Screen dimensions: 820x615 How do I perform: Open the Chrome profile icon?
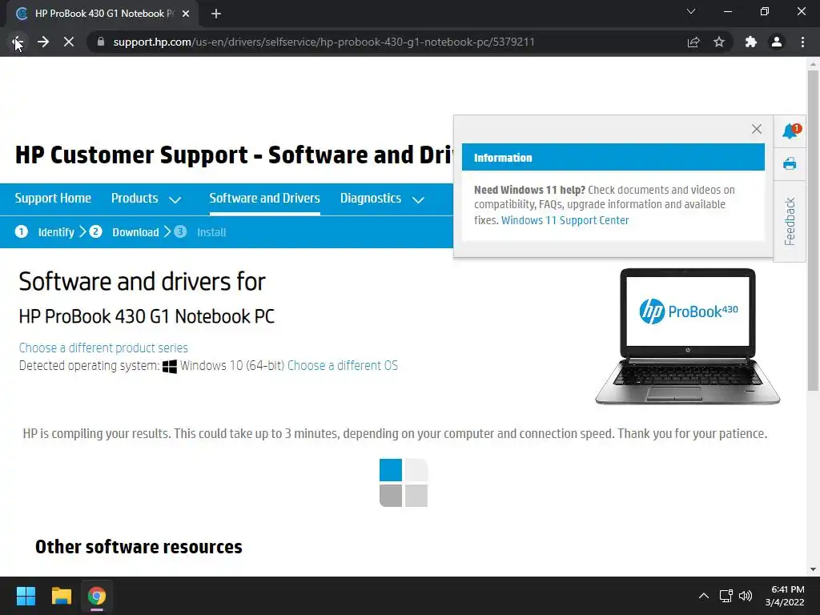point(777,42)
